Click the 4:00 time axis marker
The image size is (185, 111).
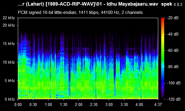pos(139,104)
